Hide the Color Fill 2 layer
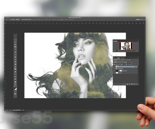This screenshot has height=129, width=155. tap(114, 71)
